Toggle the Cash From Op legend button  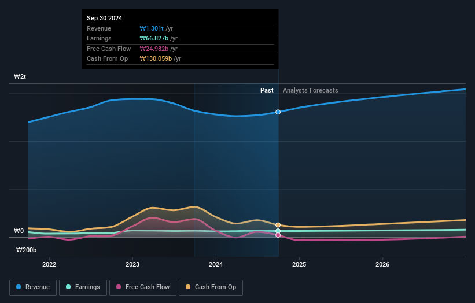(x=211, y=287)
